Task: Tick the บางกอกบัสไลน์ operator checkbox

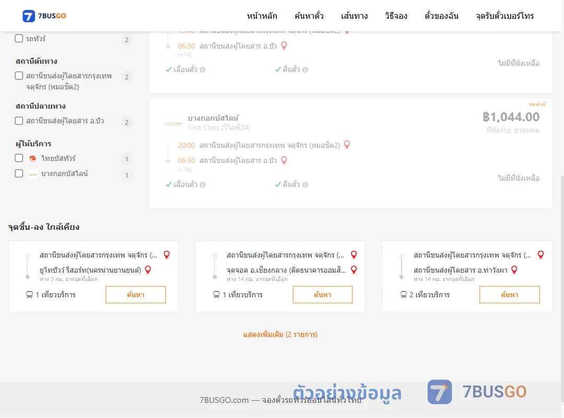Action: tap(19, 173)
